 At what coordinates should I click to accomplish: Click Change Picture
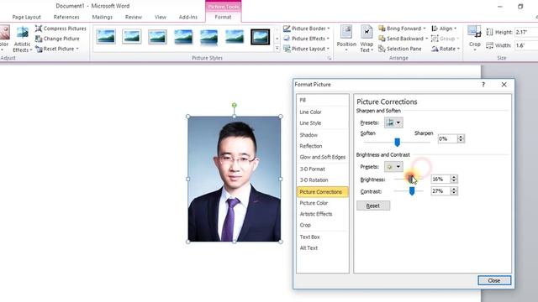[x=57, y=39]
